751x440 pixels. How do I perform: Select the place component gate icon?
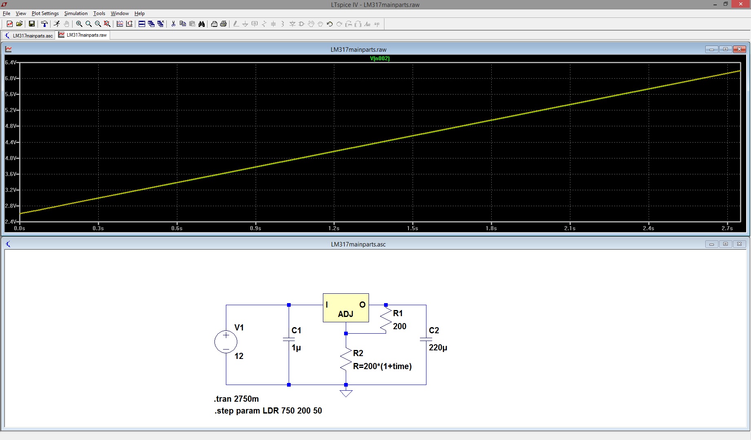[x=302, y=24]
